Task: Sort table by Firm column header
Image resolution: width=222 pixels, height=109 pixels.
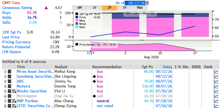Action: click(35, 67)
